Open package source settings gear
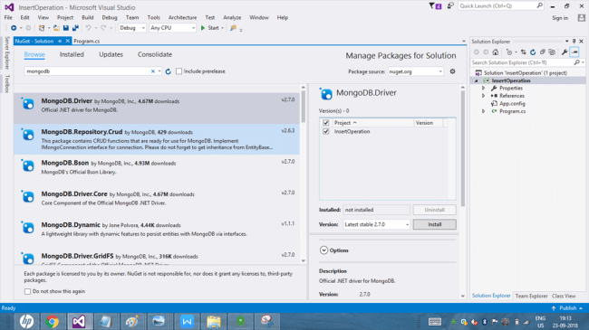 (453, 71)
